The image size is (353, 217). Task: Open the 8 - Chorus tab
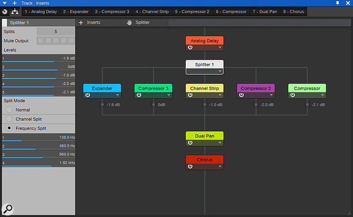[x=294, y=11]
